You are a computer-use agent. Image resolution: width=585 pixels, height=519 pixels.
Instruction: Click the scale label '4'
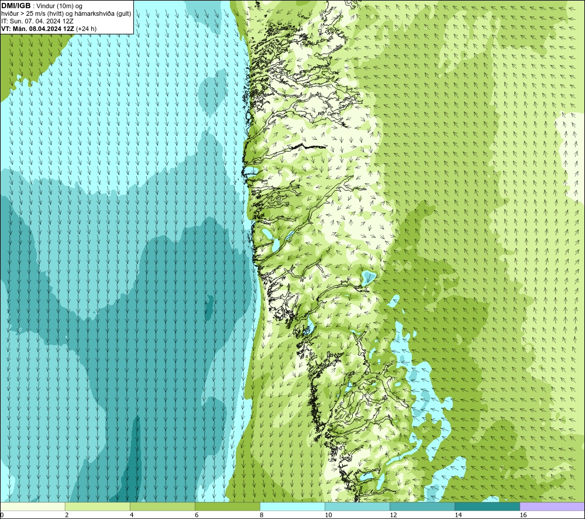[132, 515]
